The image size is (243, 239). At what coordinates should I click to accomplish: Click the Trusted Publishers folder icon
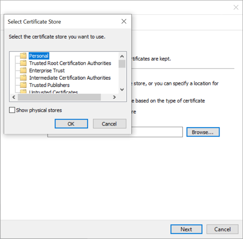coord(23,85)
